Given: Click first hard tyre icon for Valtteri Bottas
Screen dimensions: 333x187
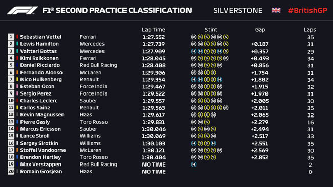Looking at the screenshot, I should [194, 51].
